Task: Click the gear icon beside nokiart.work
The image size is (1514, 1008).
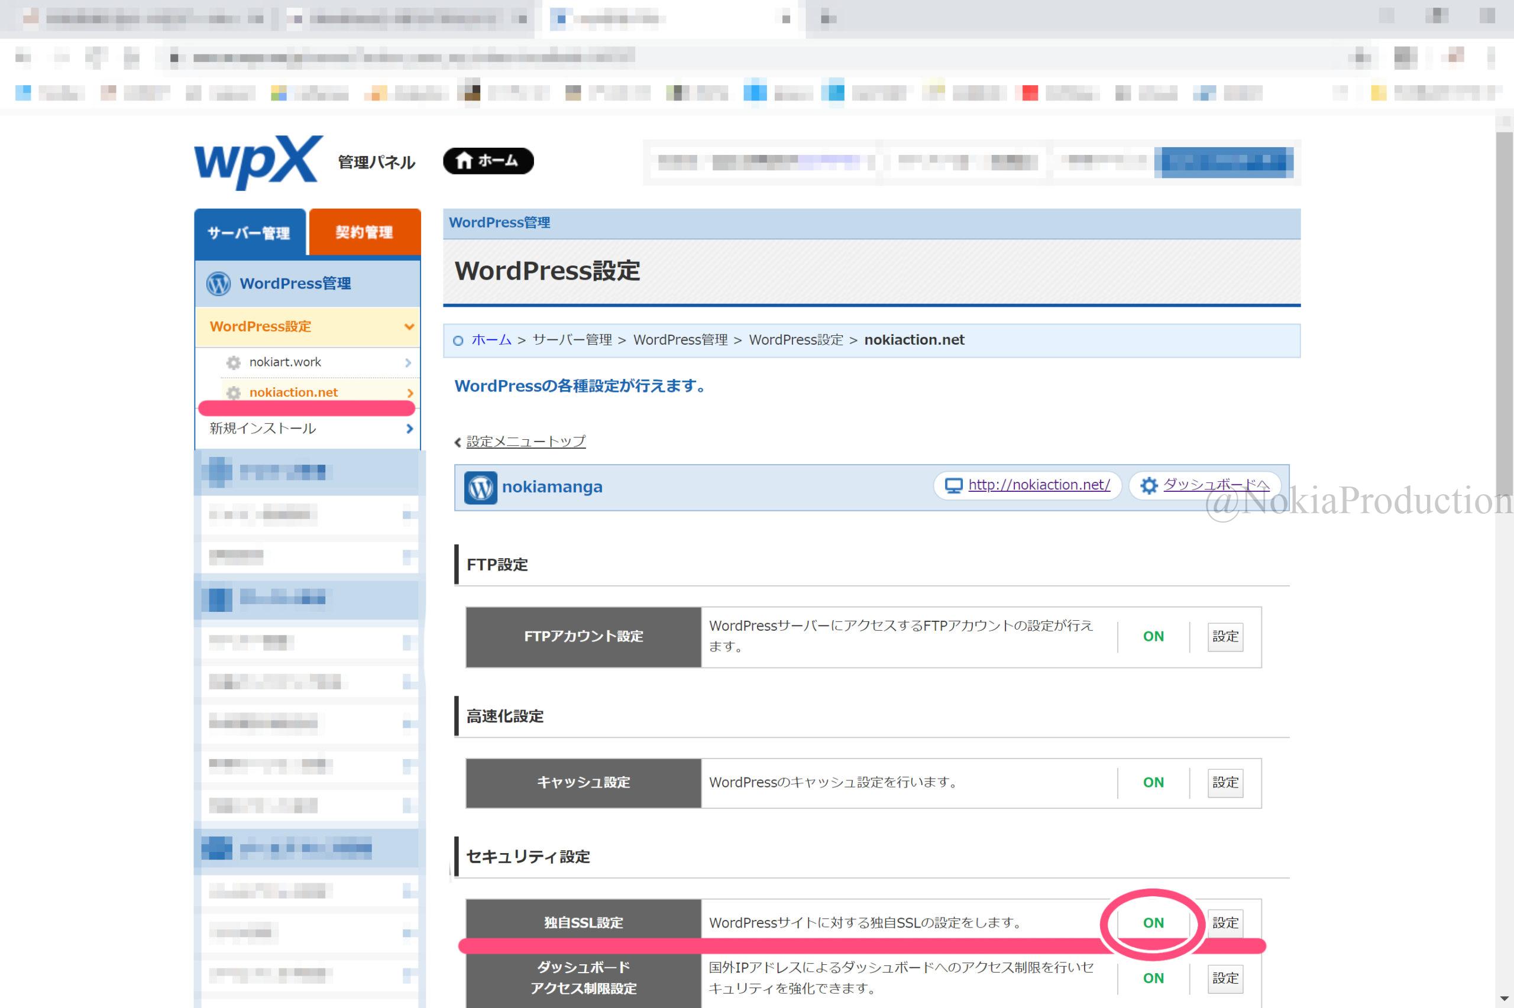Action: click(234, 362)
